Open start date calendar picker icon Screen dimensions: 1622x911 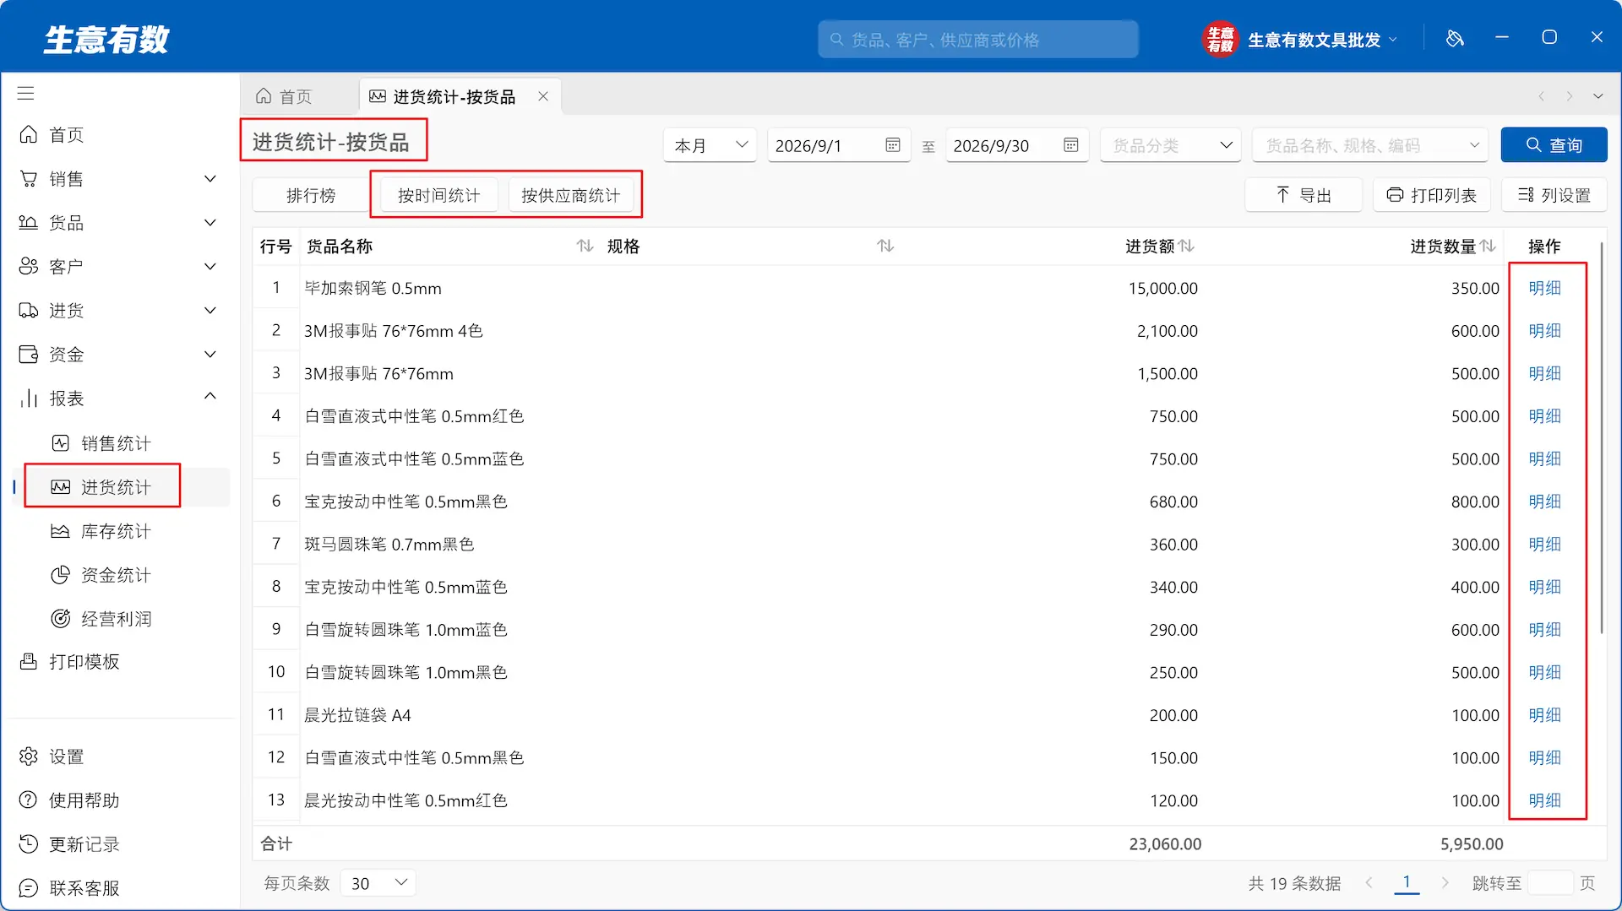(x=892, y=145)
